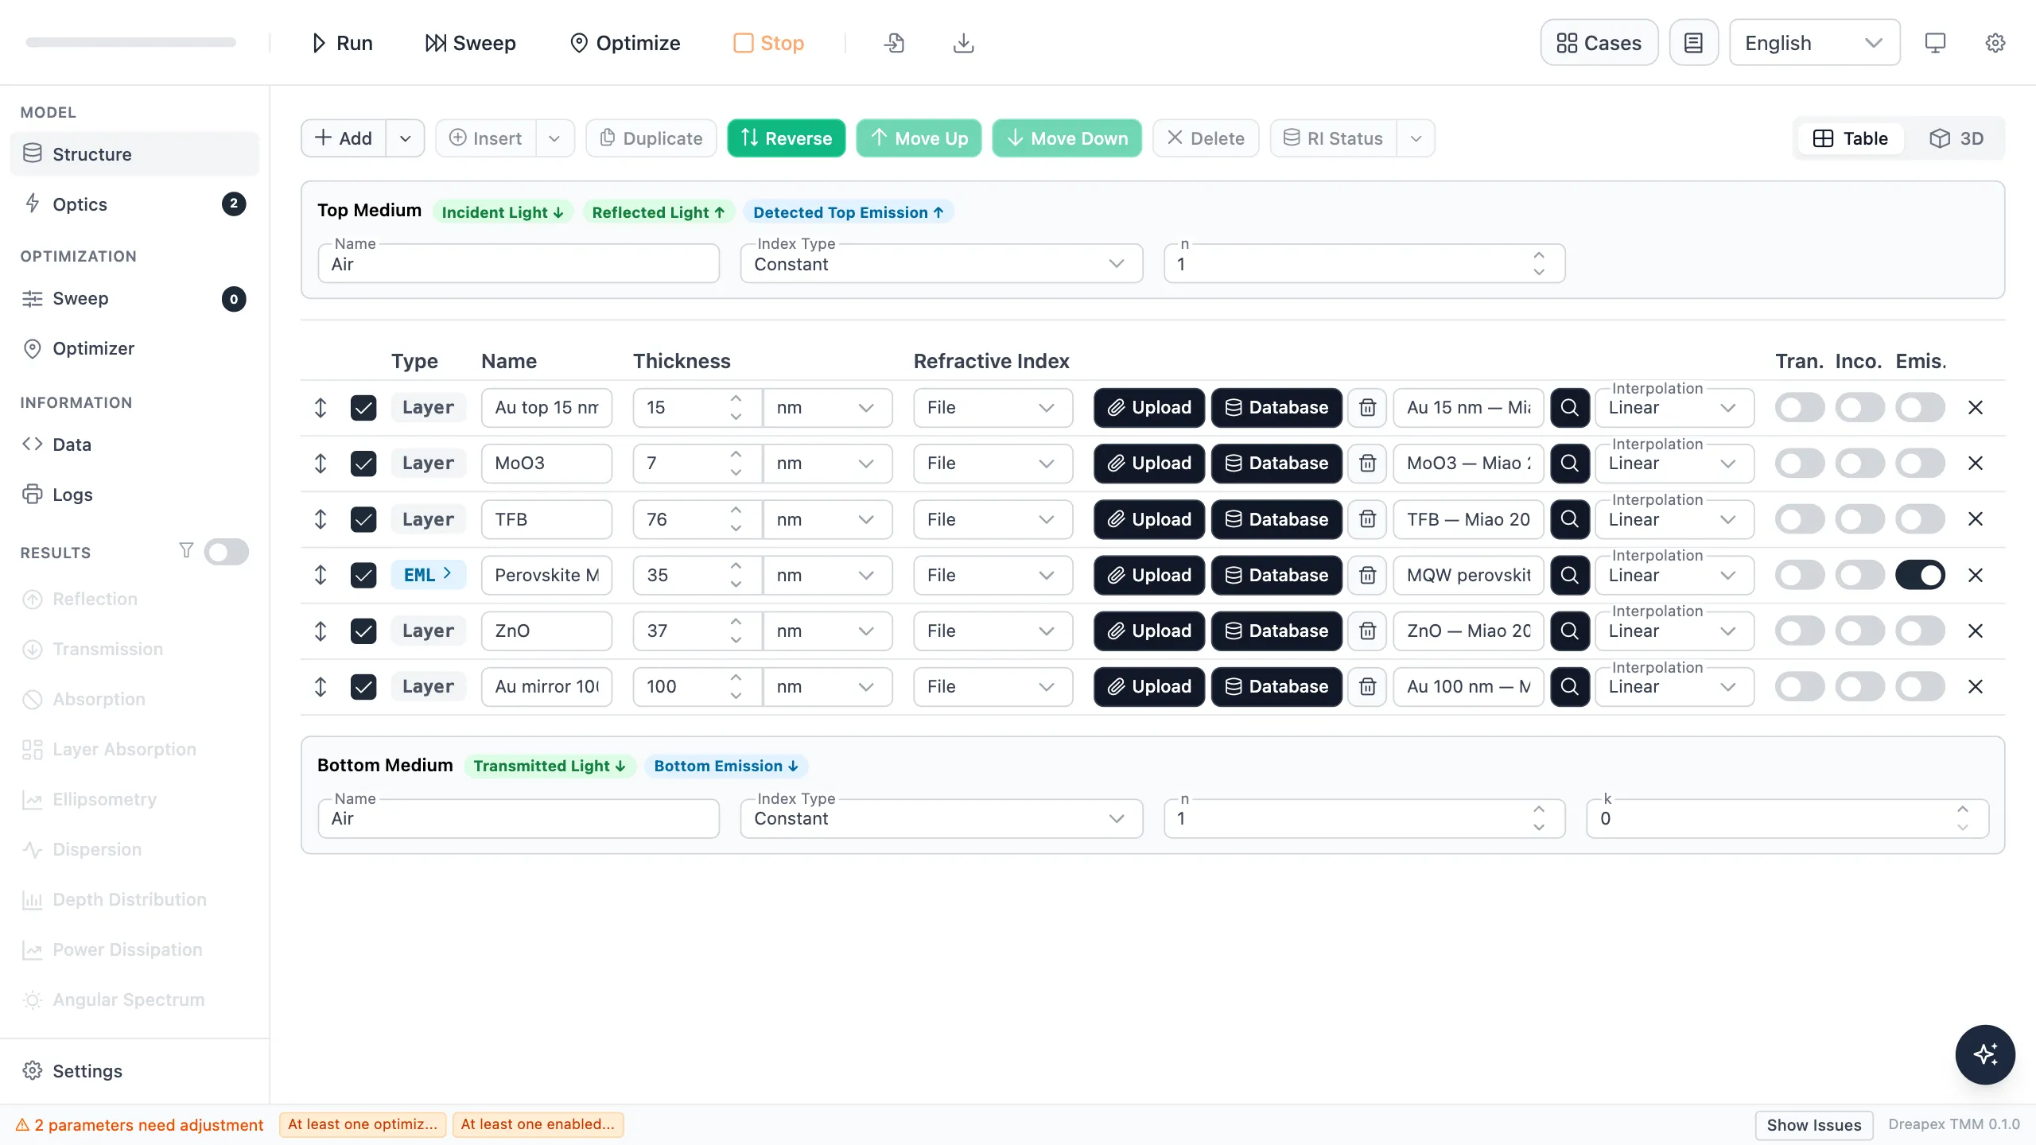Image resolution: width=2036 pixels, height=1145 pixels.
Task: Open the notes document icon beside Cases
Action: (1693, 43)
